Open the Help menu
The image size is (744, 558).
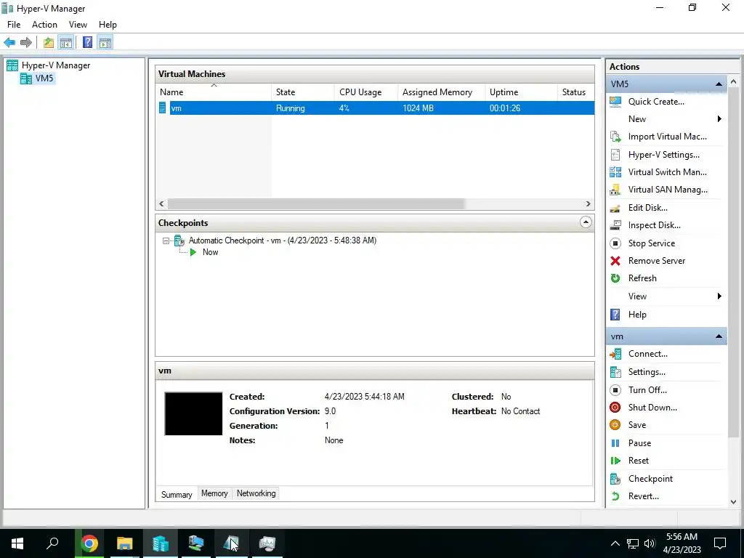click(x=108, y=25)
